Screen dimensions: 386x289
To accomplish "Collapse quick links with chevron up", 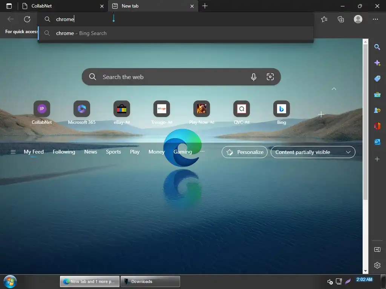I will coord(334,89).
